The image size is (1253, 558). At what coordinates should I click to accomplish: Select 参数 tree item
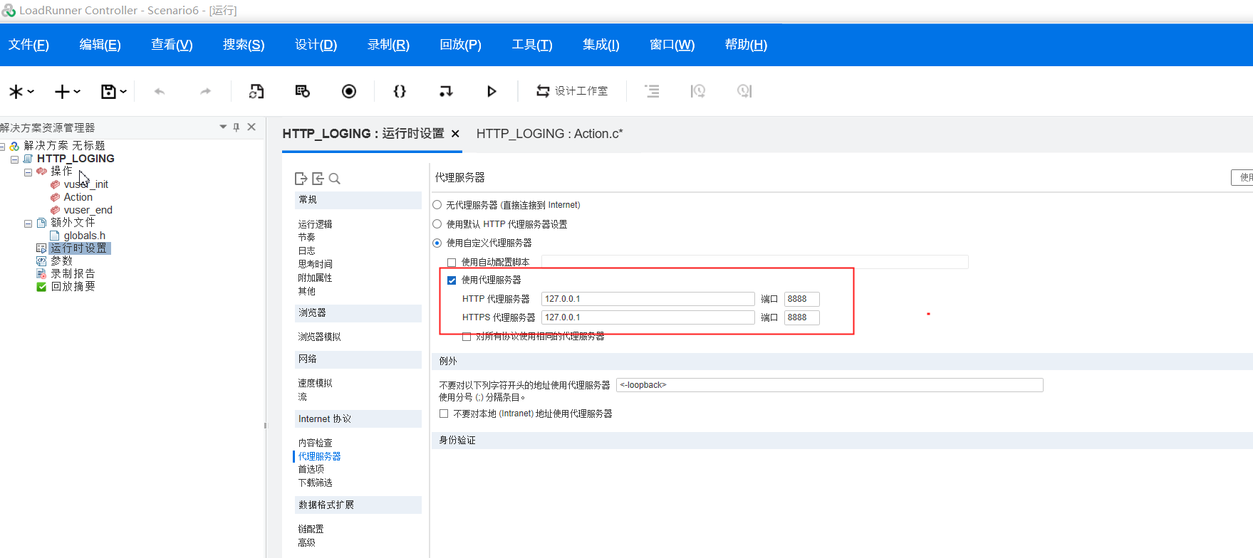pos(61,261)
